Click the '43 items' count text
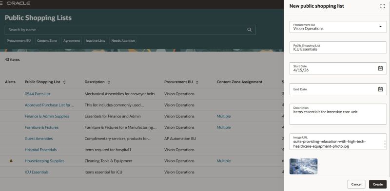Viewport: 390px width, 191px height. point(12,59)
